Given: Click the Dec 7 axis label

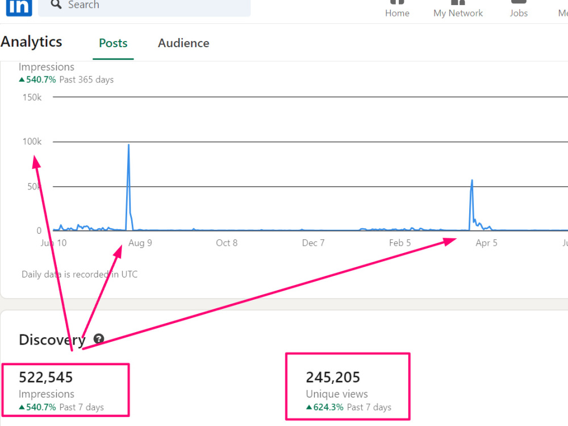Looking at the screenshot, I should pos(314,243).
